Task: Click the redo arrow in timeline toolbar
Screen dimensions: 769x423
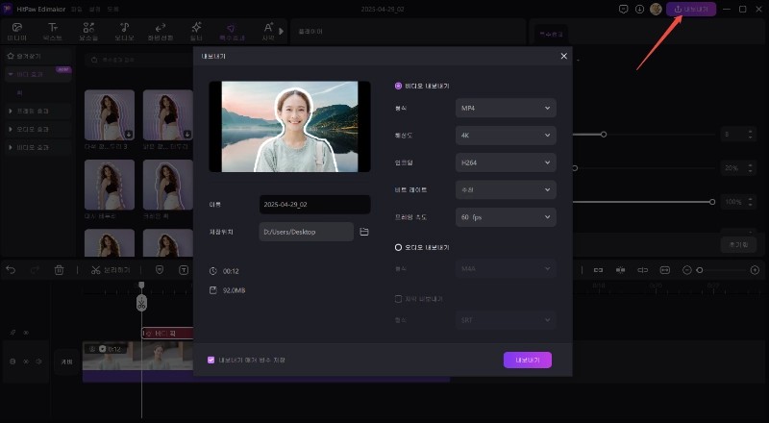Action: 35,270
